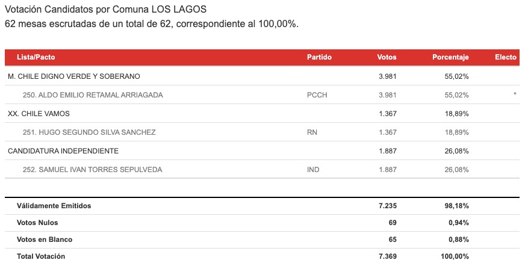This screenshot has height=269, width=531.
Task: Click the Lista/Pacto column header
Action: pos(36,57)
